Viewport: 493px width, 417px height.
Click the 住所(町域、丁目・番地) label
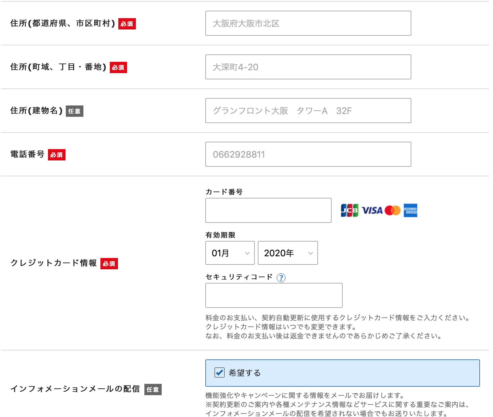tap(58, 67)
